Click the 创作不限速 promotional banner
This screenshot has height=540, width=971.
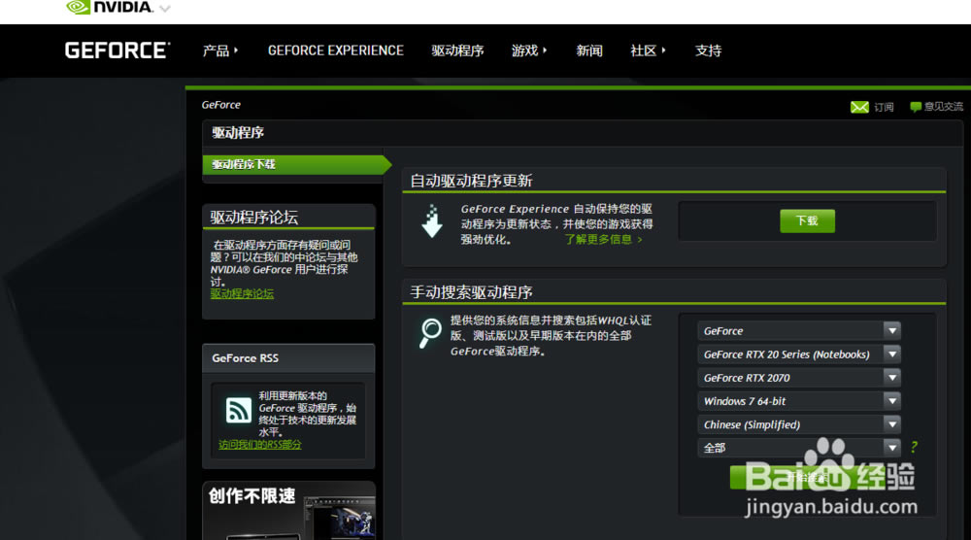[288, 510]
